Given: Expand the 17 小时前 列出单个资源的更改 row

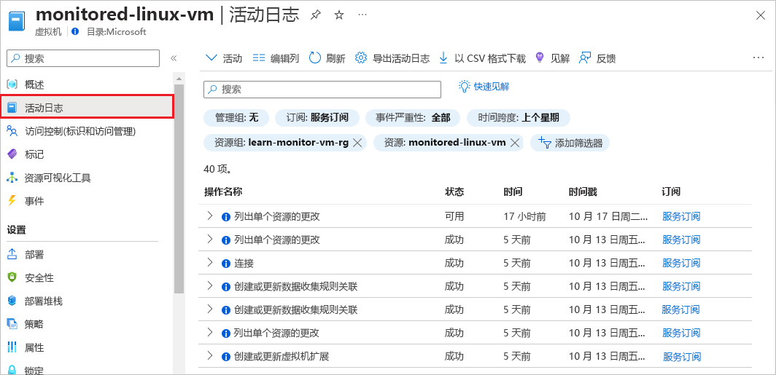Looking at the screenshot, I should click(210, 216).
